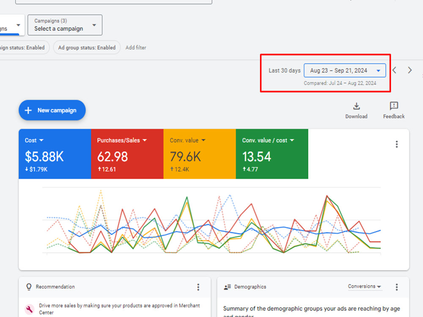Click the Recommendation lightbulb icon
Screen dimensions: 423x317
[x=29, y=287]
